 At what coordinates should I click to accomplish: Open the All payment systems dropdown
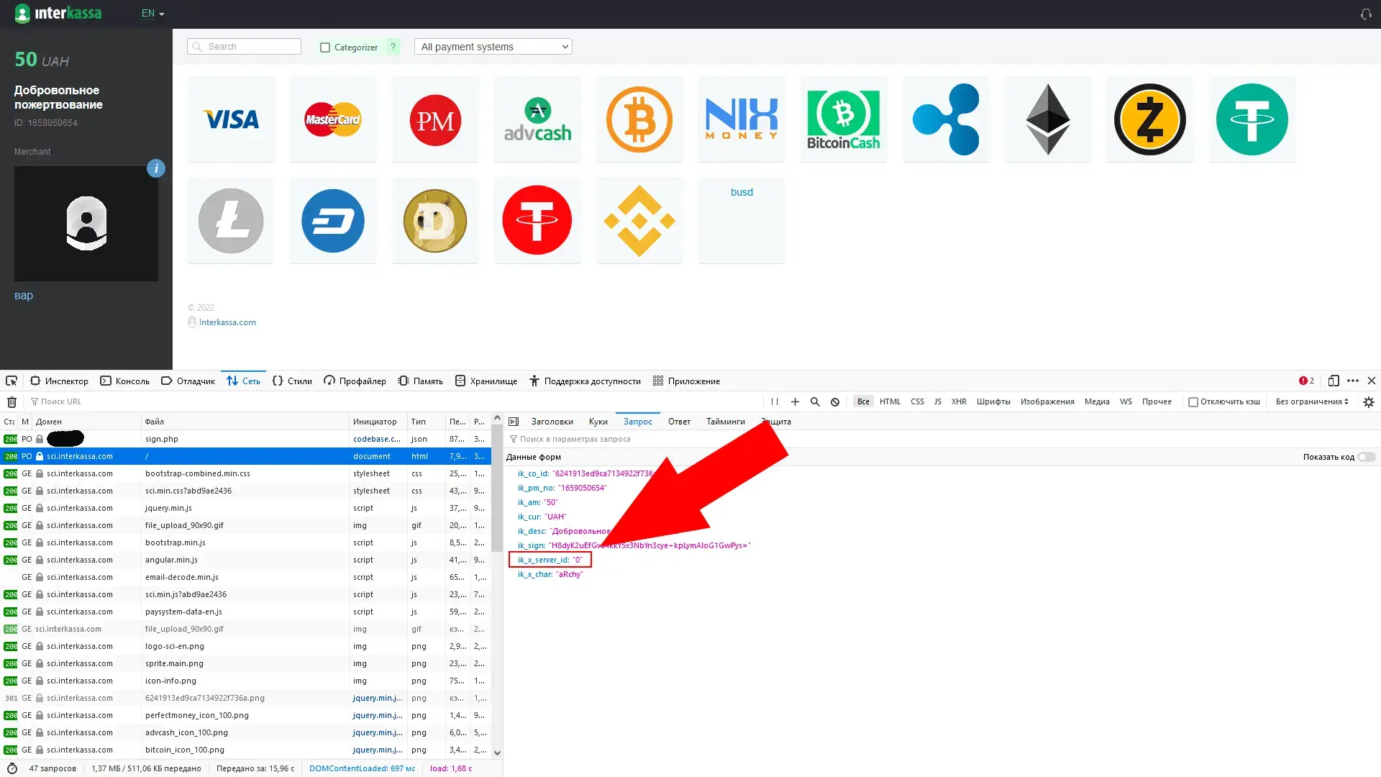(493, 47)
